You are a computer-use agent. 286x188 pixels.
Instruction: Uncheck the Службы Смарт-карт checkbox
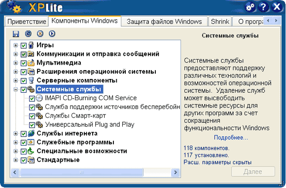point(32,116)
